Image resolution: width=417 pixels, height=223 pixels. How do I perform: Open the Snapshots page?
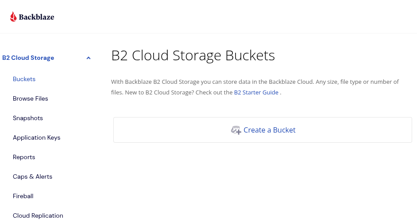point(28,118)
